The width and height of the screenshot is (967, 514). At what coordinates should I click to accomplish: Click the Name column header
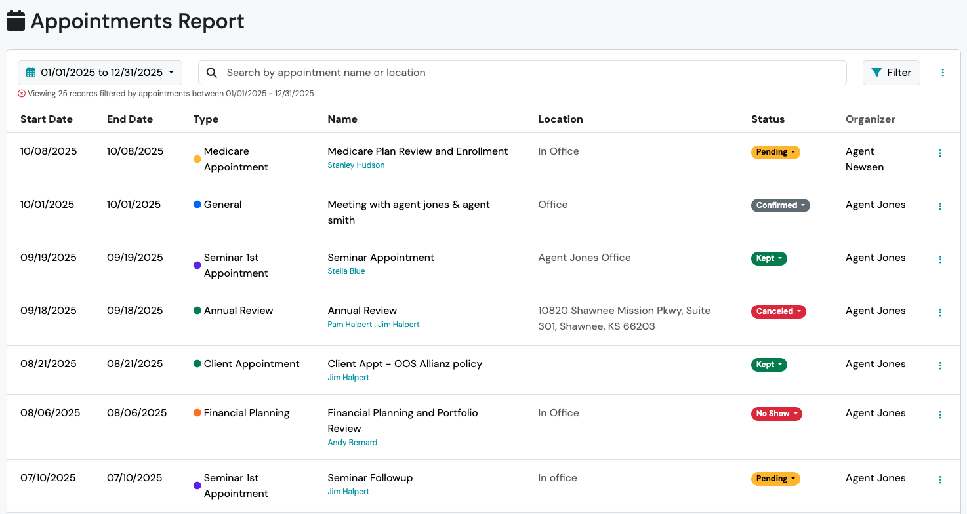pos(342,119)
